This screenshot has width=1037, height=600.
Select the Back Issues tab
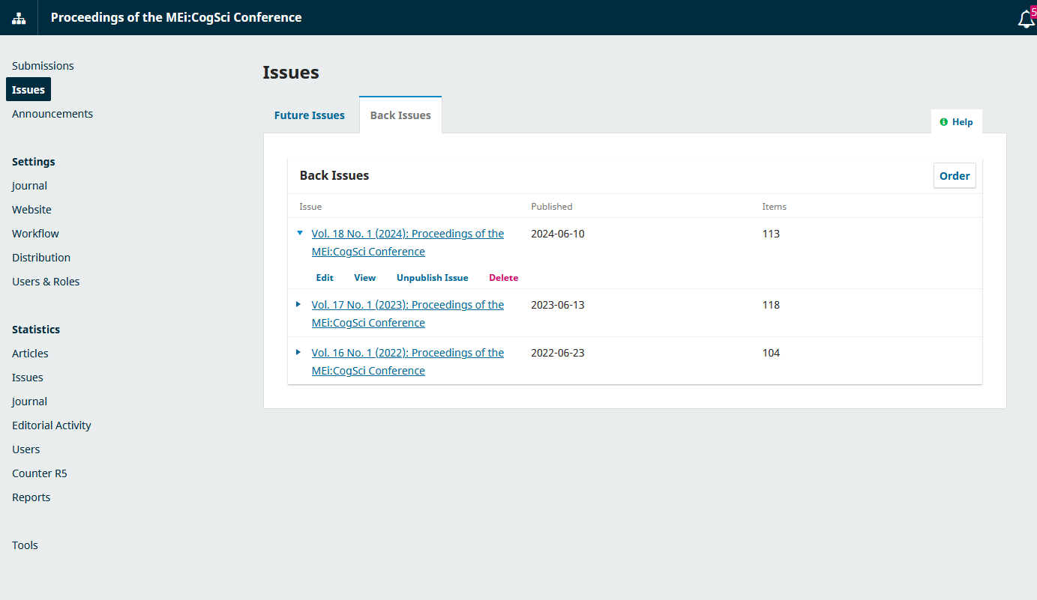pyautogui.click(x=400, y=115)
